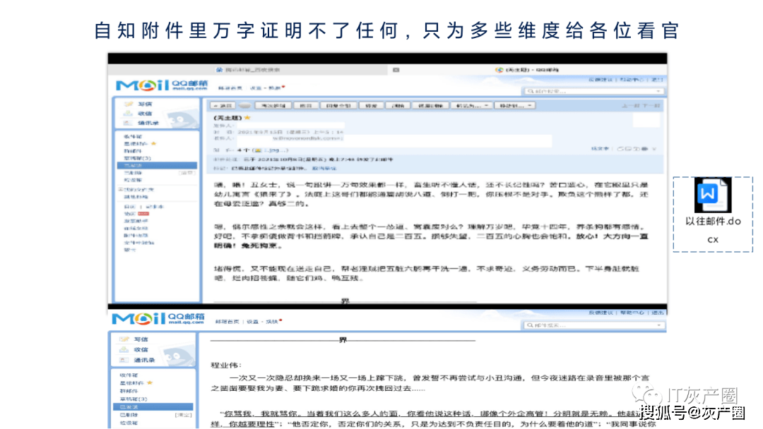Image resolution: width=763 pixels, height=429 pixels.
Task: Click 反馈建议 link in upper mail header
Action: (601, 79)
